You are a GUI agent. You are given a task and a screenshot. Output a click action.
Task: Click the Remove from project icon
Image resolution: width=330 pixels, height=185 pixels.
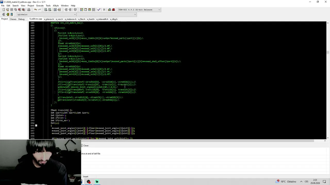tap(8, 14)
